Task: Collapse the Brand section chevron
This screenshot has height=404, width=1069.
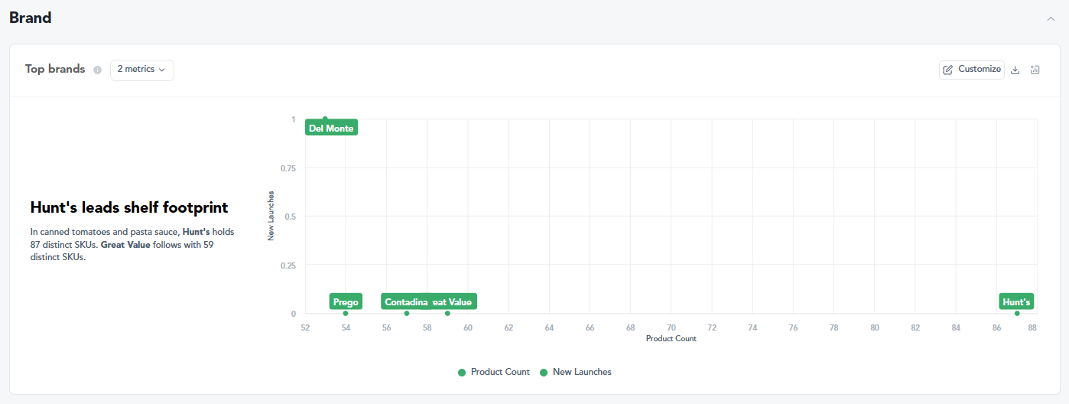Action: [x=1051, y=18]
